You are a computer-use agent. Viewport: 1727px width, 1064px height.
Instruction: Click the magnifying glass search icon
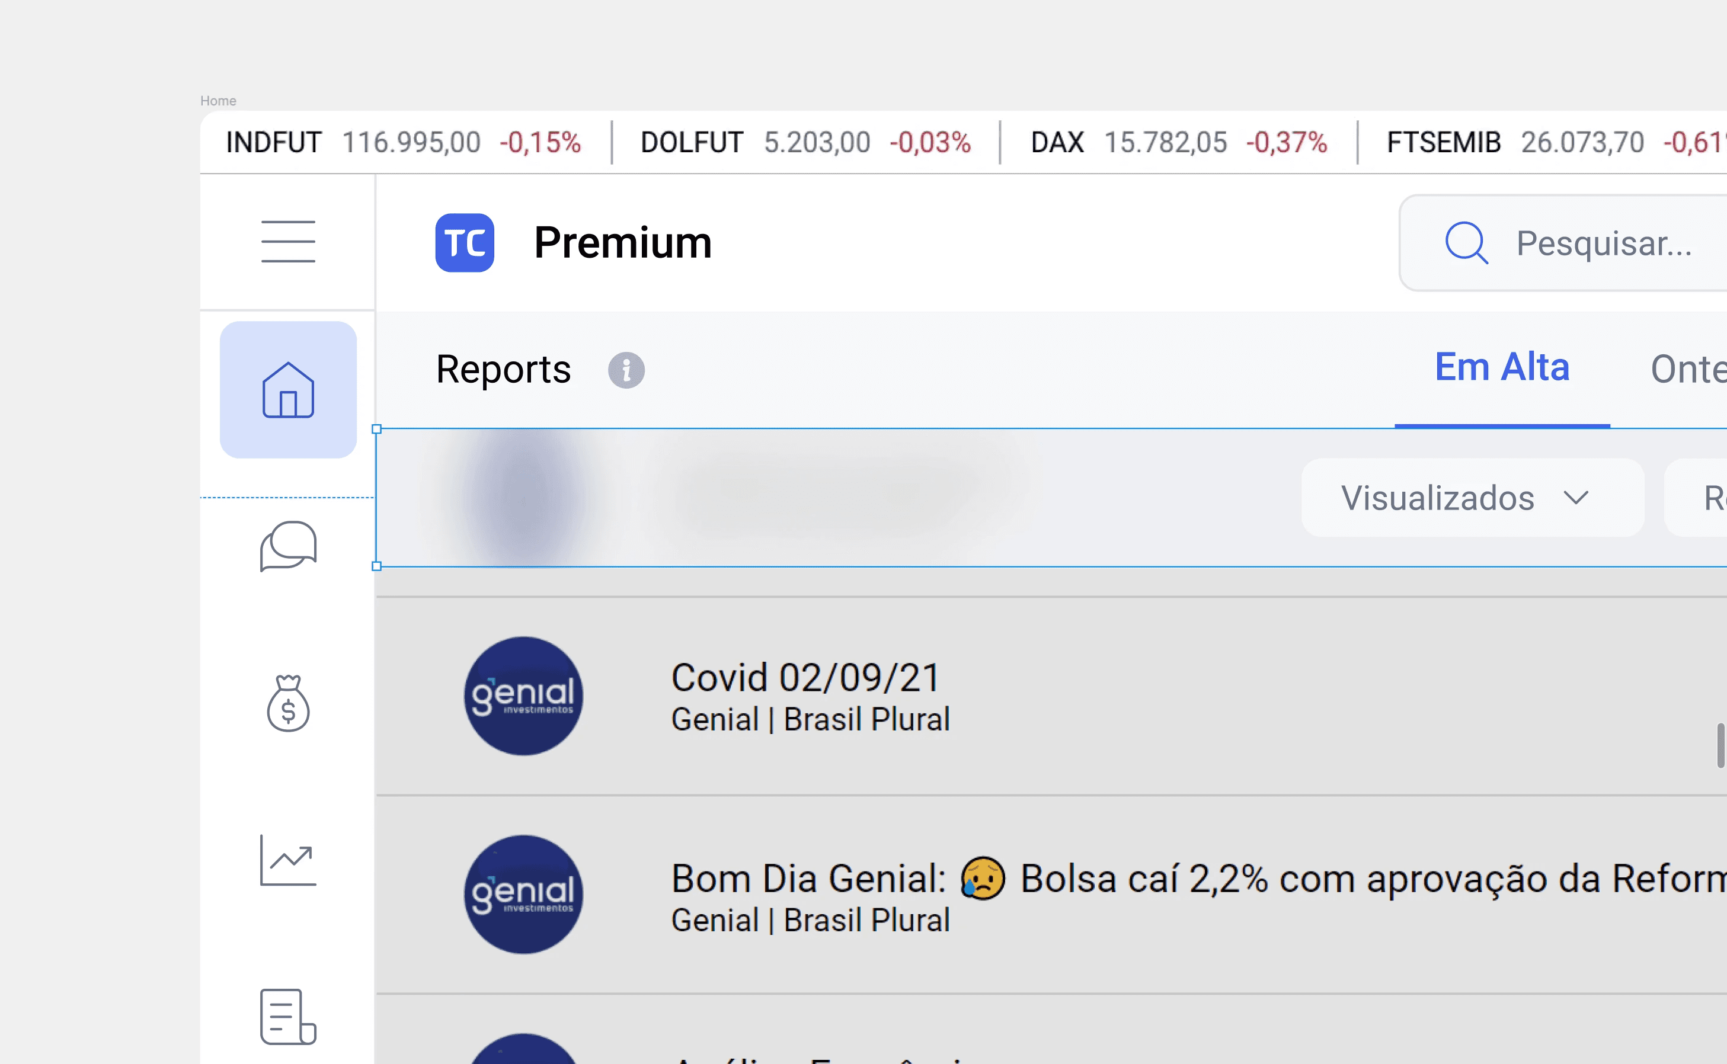click(1466, 243)
